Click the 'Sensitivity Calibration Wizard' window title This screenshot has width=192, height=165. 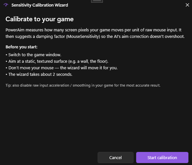[x=40, y=5]
